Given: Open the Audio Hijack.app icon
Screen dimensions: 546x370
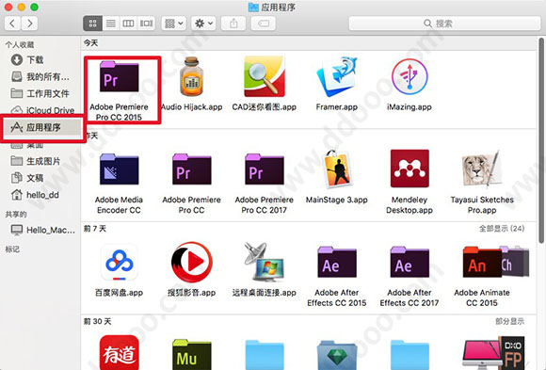Looking at the screenshot, I should pyautogui.click(x=191, y=76).
